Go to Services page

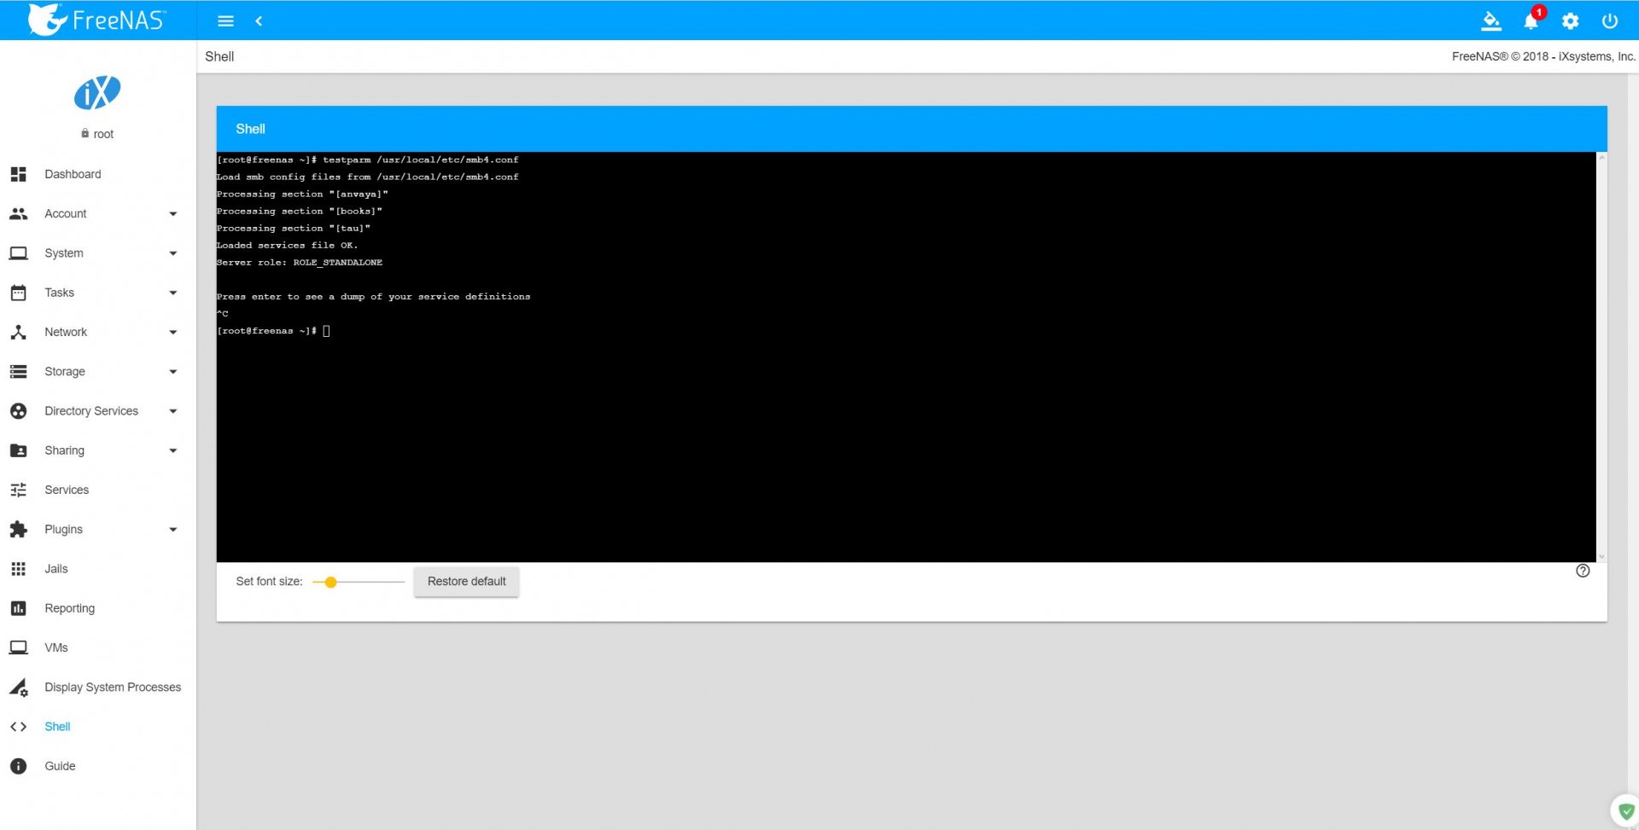(x=97, y=490)
